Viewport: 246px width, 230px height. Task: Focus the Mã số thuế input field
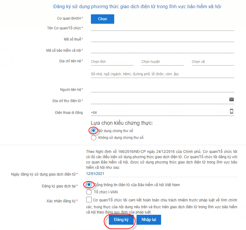point(162,39)
